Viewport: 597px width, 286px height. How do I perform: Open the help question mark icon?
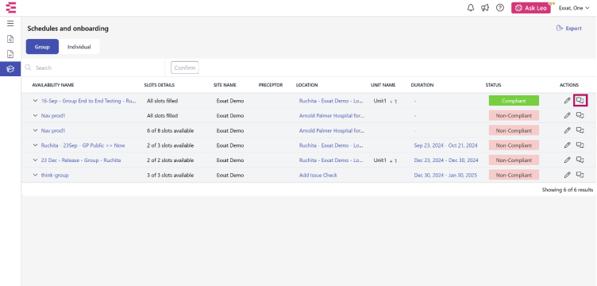coord(500,8)
